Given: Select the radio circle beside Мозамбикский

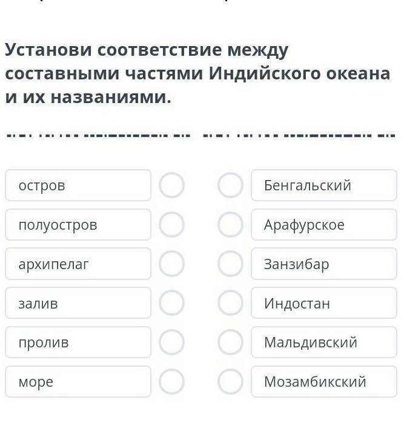Looking at the screenshot, I should [230, 382].
